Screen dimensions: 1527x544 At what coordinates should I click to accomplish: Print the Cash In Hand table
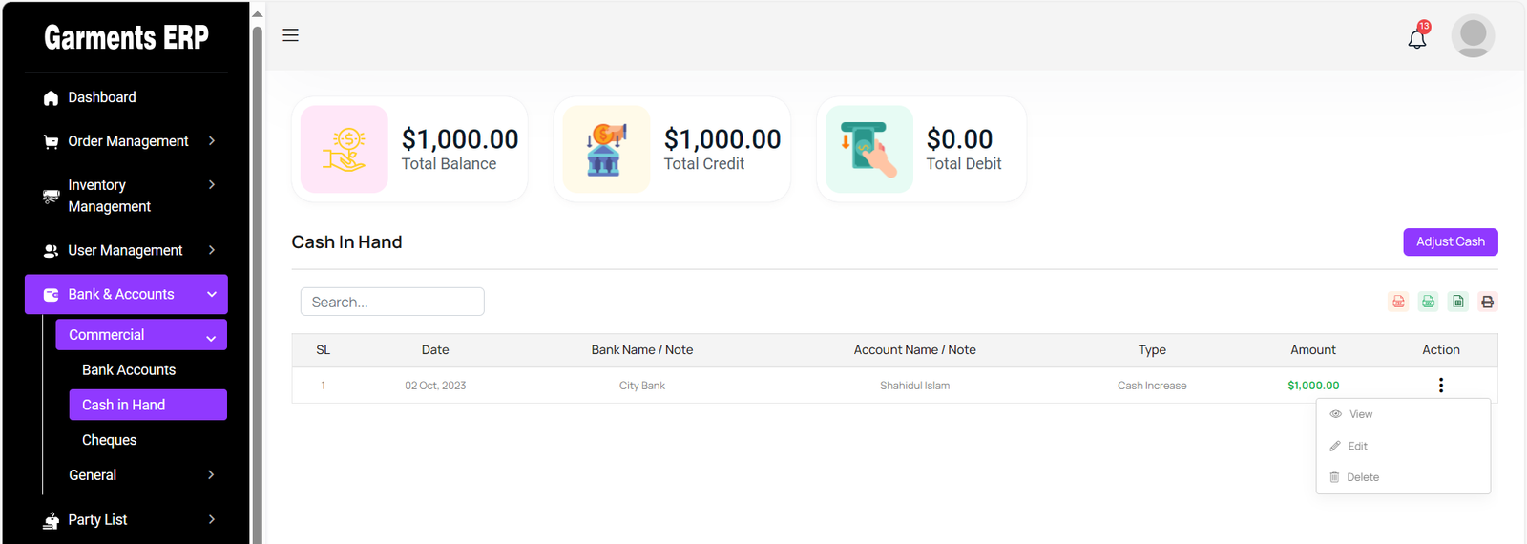pos(1487,302)
